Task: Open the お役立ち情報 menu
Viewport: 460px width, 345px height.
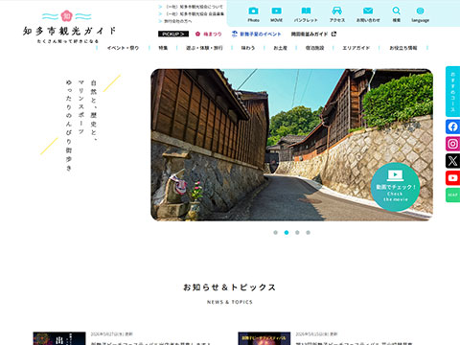Action: tap(403, 48)
